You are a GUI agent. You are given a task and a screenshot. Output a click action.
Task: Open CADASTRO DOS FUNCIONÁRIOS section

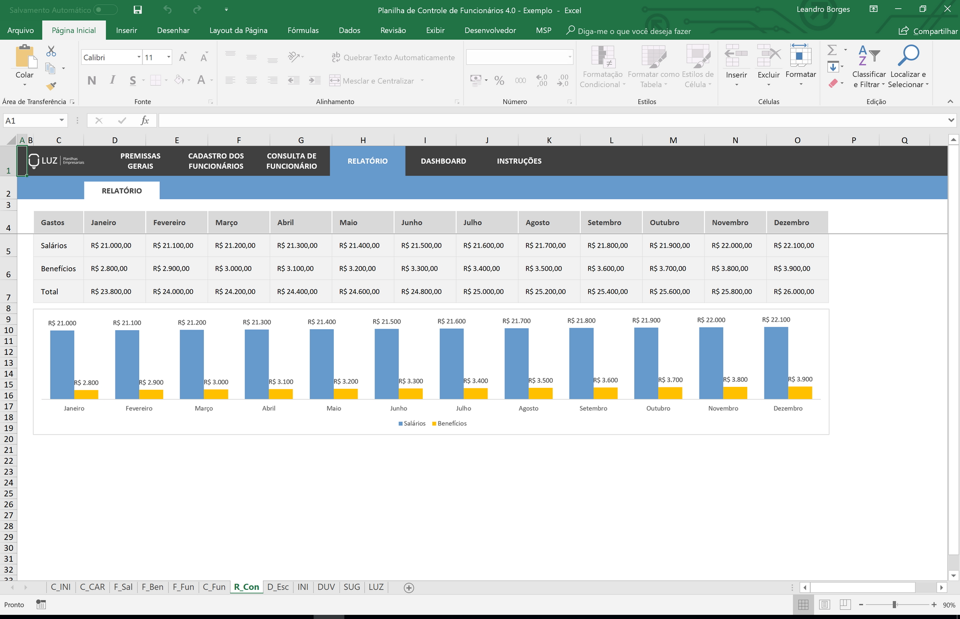click(x=216, y=161)
